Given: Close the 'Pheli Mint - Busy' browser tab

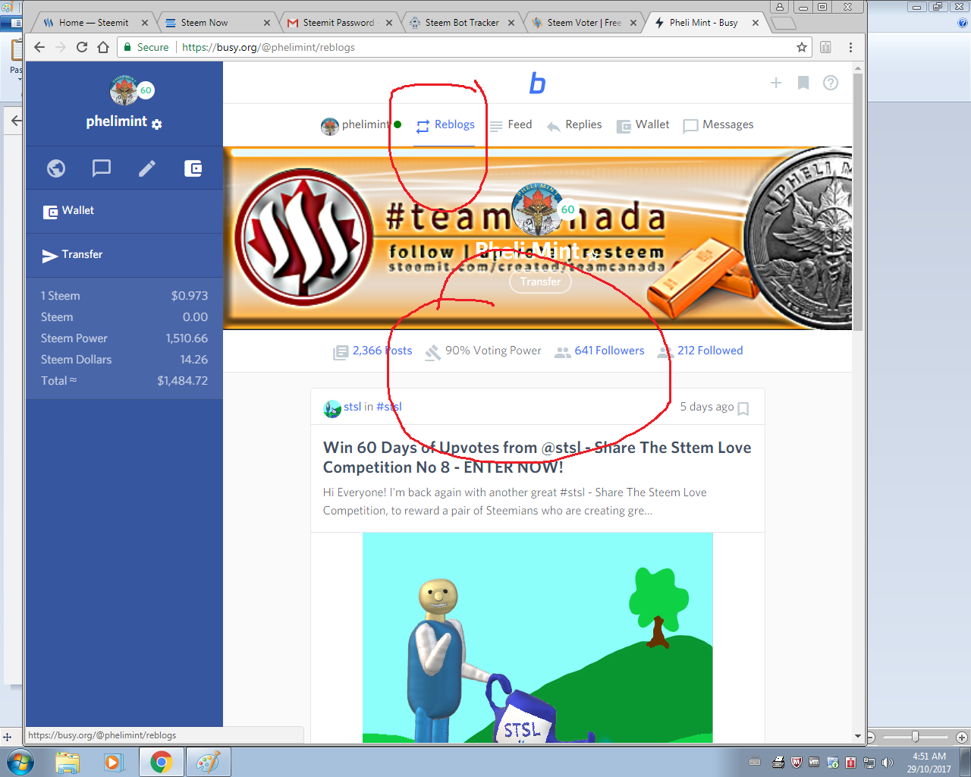Looking at the screenshot, I should click(756, 23).
